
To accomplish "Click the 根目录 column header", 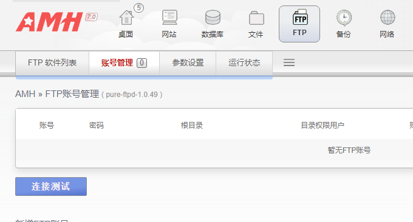I will click(x=192, y=126).
